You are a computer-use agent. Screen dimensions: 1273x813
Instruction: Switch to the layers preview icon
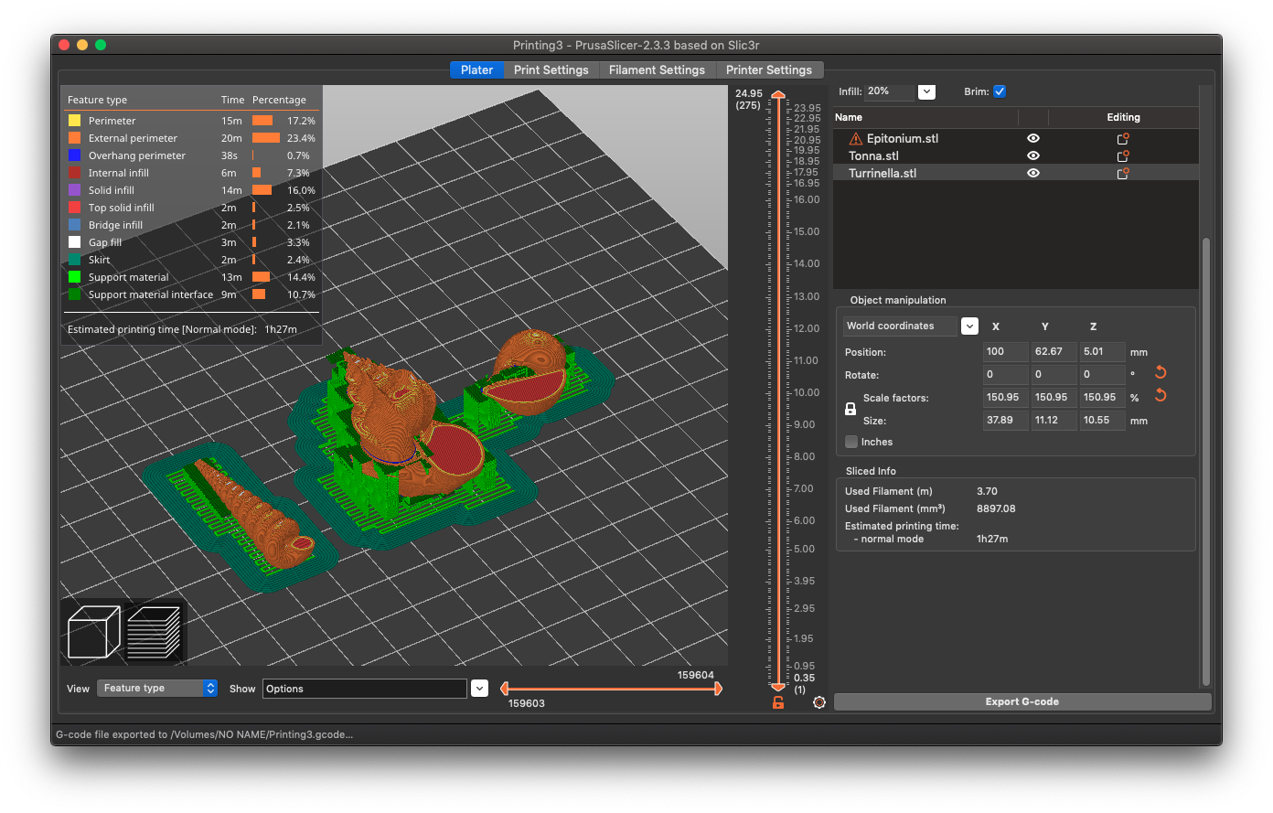tap(154, 631)
